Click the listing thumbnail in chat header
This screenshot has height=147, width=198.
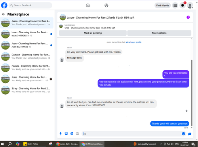pos(63,17)
